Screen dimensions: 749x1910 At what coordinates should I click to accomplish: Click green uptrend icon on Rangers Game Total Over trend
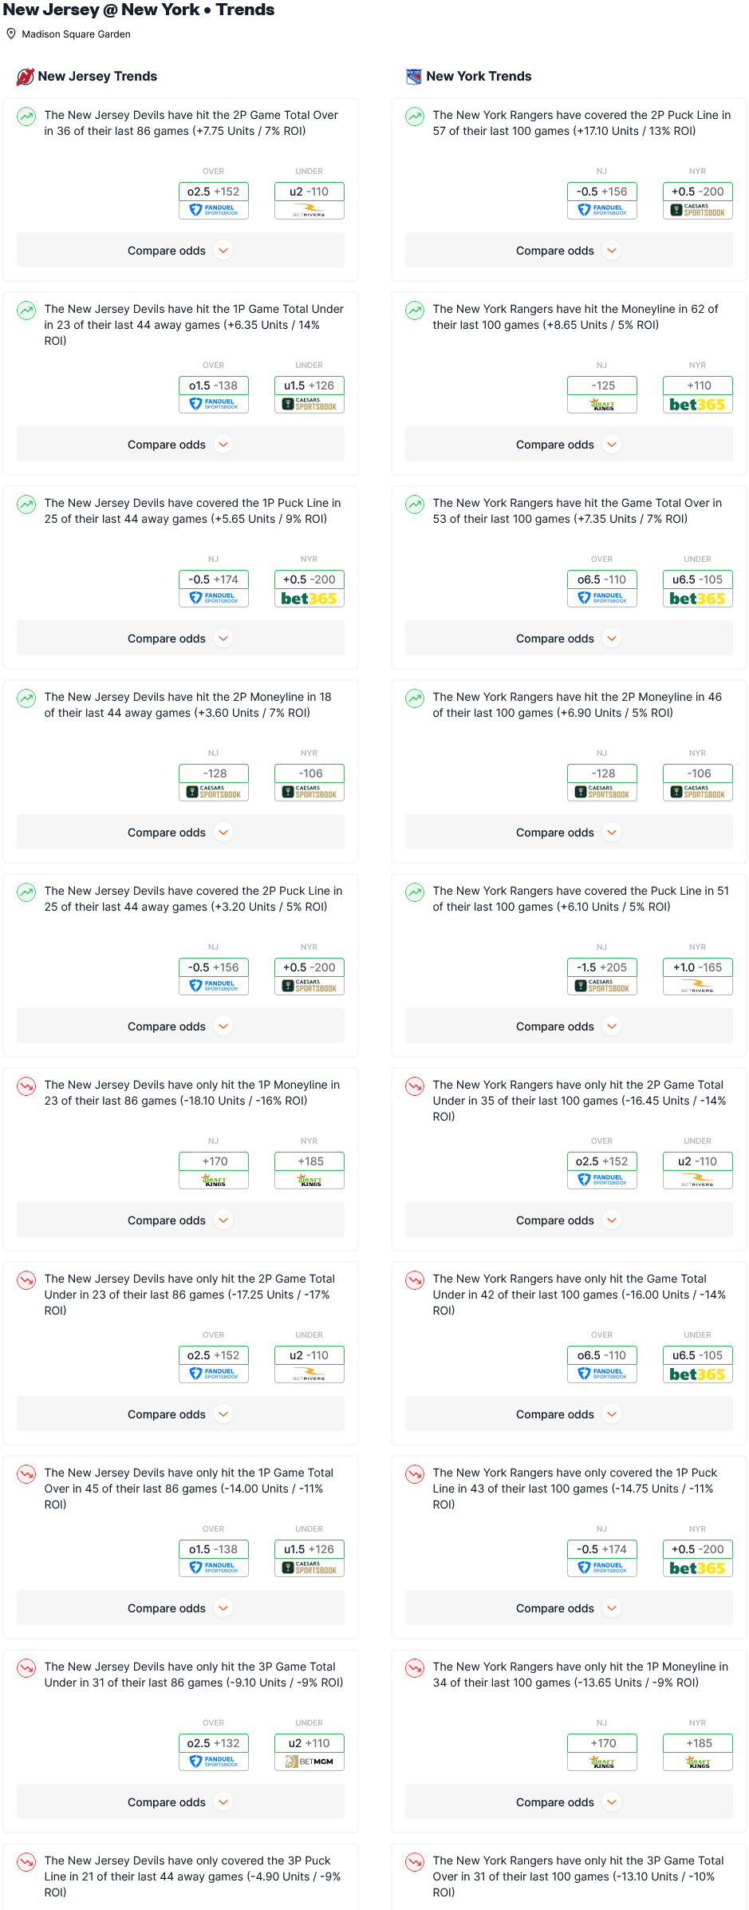click(415, 504)
